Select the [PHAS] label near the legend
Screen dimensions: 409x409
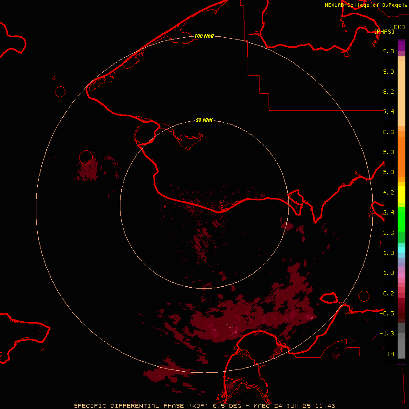click(x=384, y=31)
